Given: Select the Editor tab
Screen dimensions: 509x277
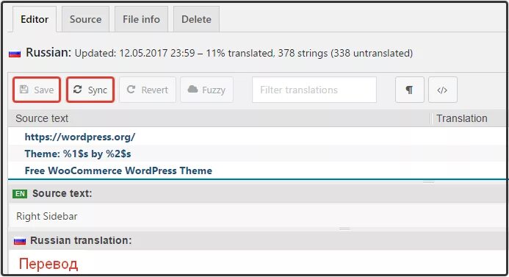Looking at the screenshot, I should click(x=35, y=19).
